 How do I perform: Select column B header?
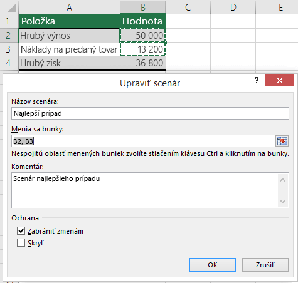point(143,8)
